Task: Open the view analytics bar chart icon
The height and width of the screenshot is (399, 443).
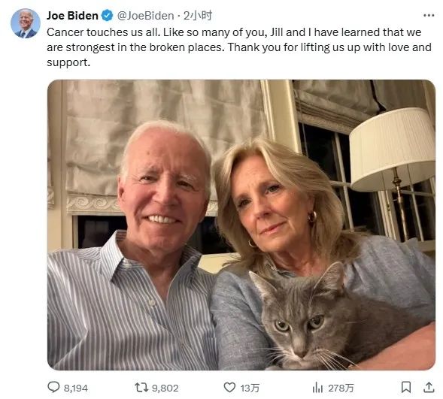Action: coord(317,388)
